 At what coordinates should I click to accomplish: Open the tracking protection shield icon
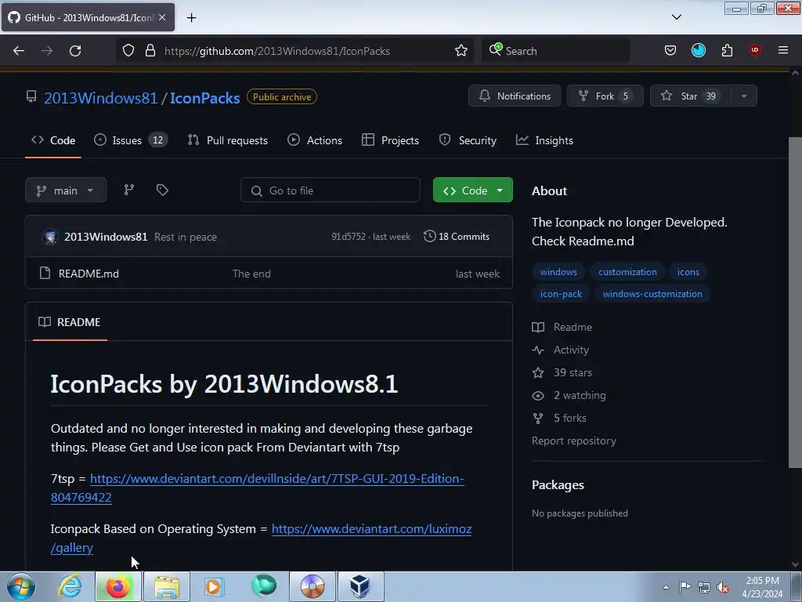pos(128,51)
